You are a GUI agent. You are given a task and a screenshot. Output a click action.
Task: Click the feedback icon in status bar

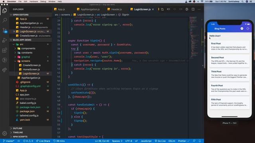click(x=194, y=141)
